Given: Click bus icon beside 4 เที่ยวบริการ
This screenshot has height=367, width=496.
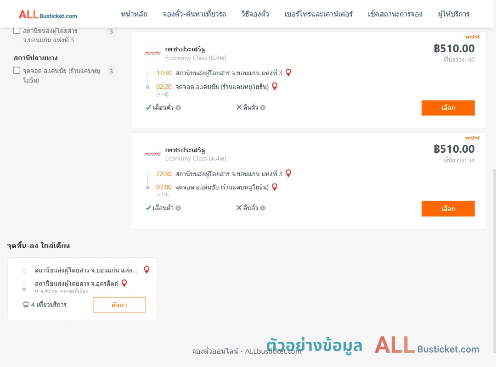Looking at the screenshot, I should coord(26,305).
